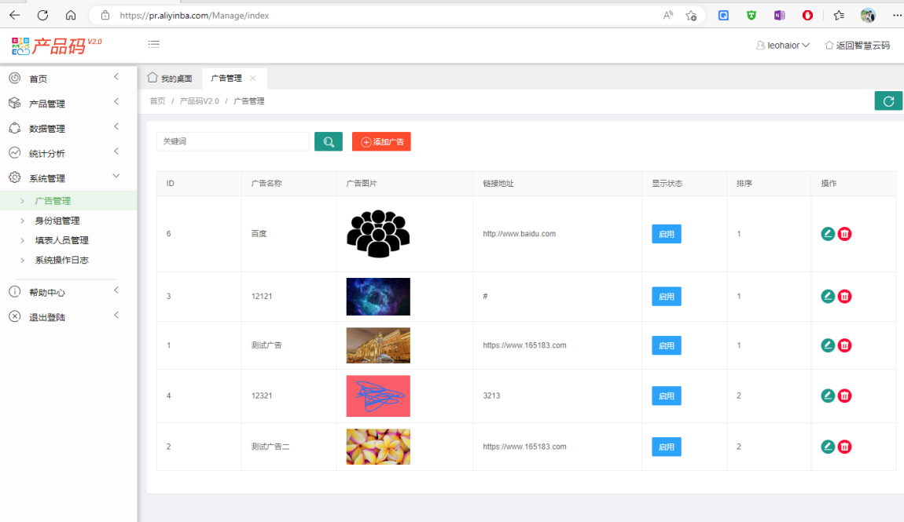Click the trash icon in the 12321 row

pos(844,396)
